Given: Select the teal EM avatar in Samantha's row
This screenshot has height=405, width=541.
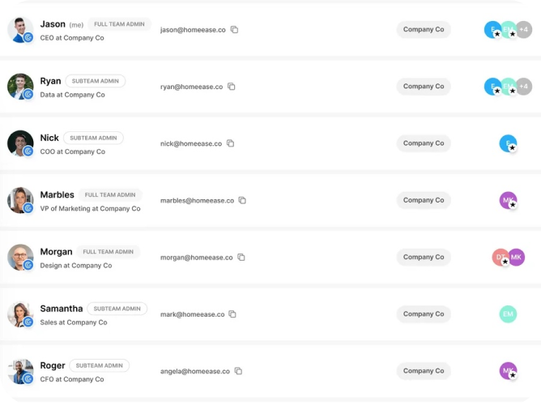Looking at the screenshot, I should [508, 314].
